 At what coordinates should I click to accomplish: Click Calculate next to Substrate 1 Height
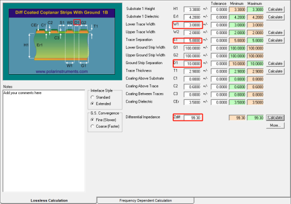[x=275, y=9]
